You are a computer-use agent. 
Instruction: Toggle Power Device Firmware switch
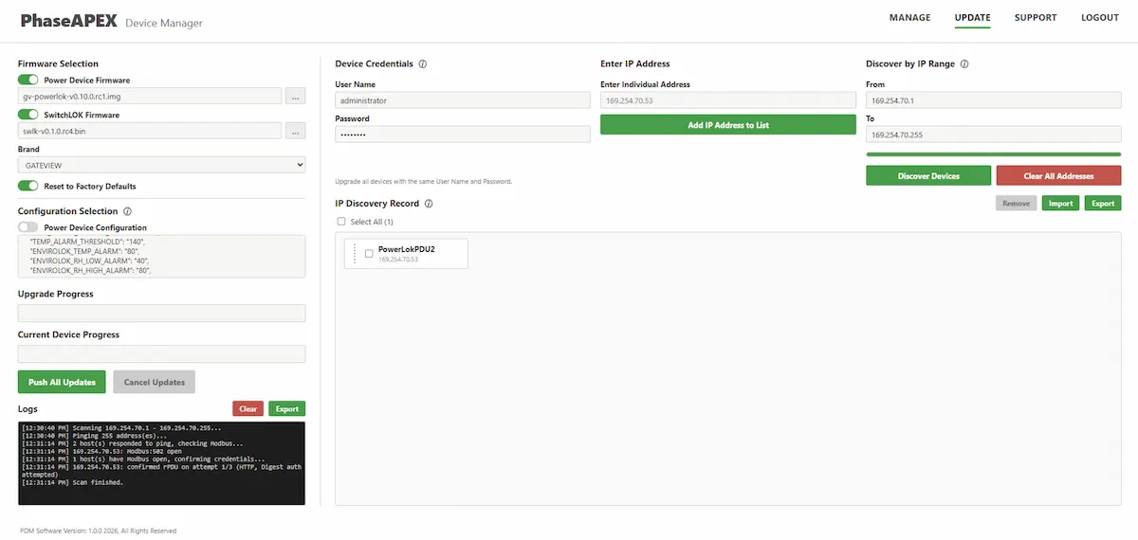pyautogui.click(x=28, y=81)
